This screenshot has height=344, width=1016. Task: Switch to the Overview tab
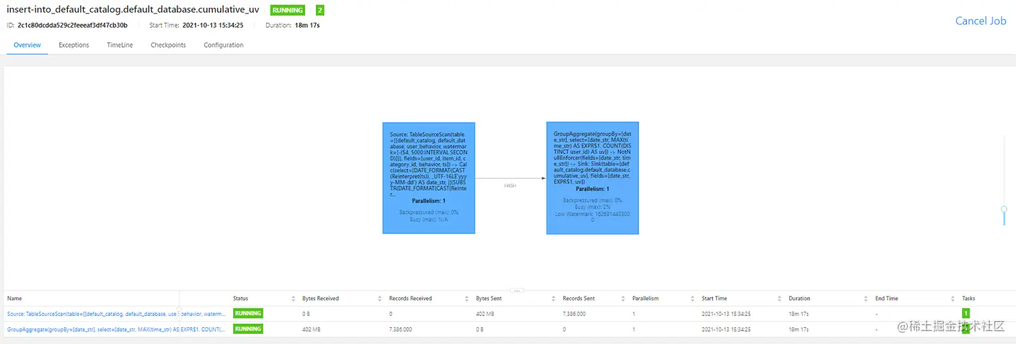point(28,45)
